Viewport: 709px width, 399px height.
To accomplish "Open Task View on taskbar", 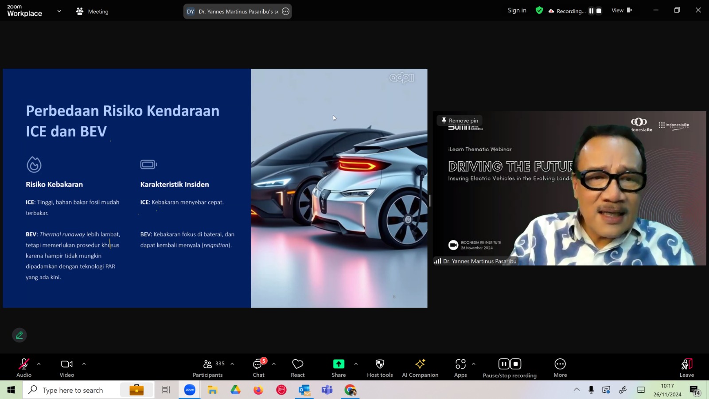I will click(166, 390).
